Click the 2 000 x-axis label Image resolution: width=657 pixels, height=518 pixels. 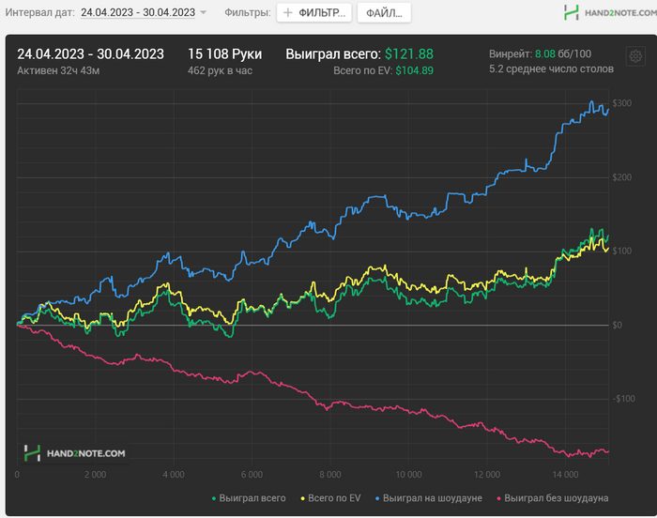tap(95, 475)
